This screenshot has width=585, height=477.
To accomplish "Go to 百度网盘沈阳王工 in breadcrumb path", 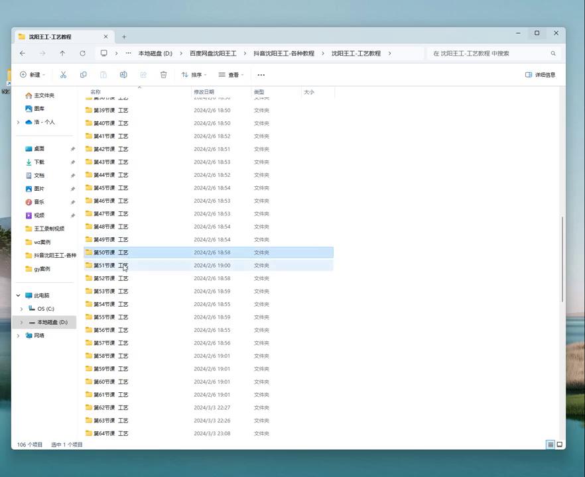I will click(212, 54).
